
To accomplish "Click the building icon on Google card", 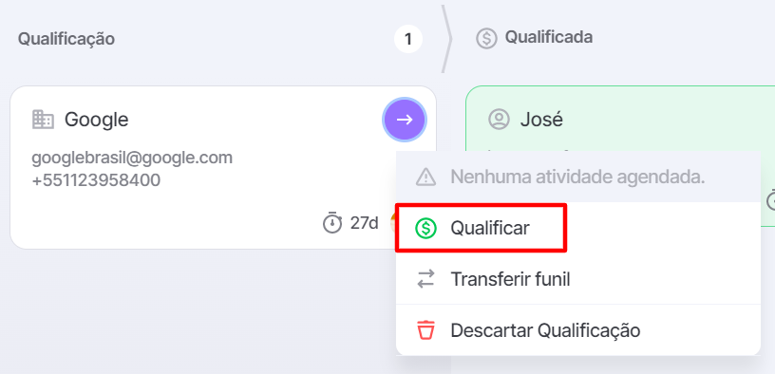I will [43, 120].
